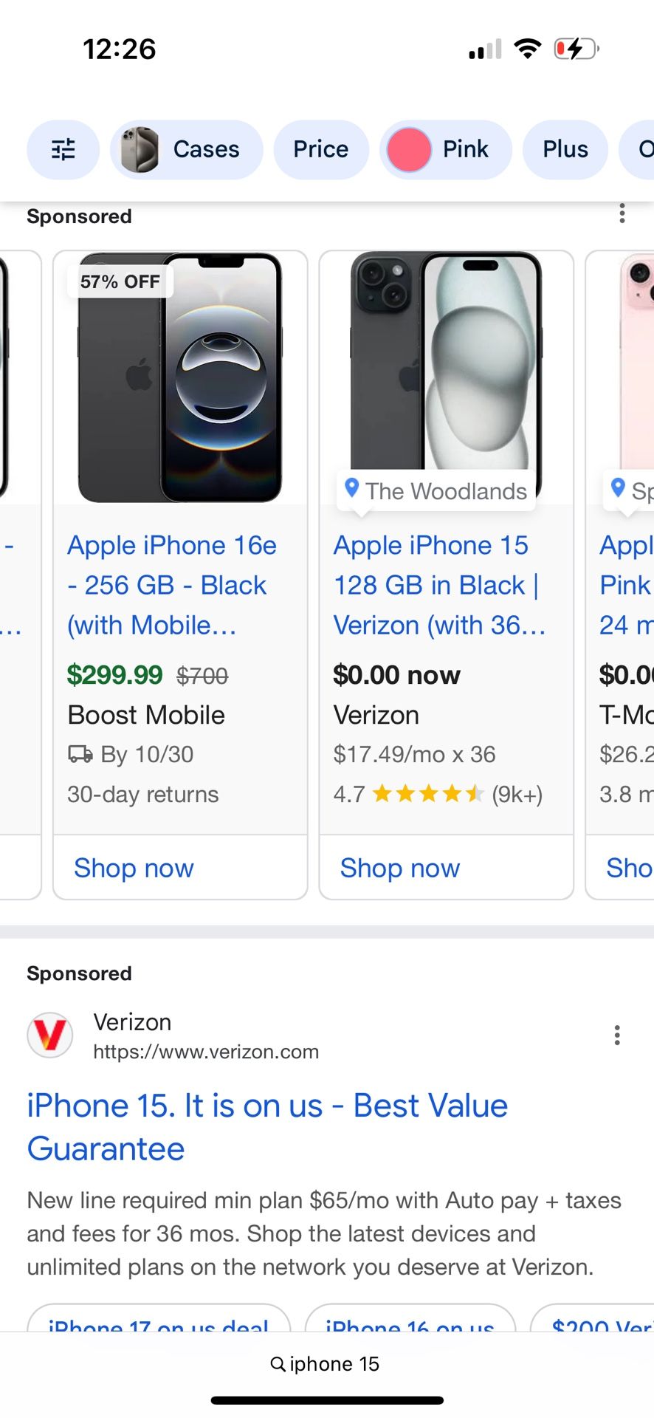Screen dimensions: 654x1418
Task: Click the pink circle color swatch
Action: (408, 149)
